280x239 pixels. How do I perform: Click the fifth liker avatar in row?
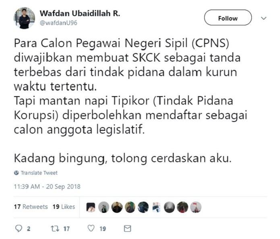tap(143, 207)
